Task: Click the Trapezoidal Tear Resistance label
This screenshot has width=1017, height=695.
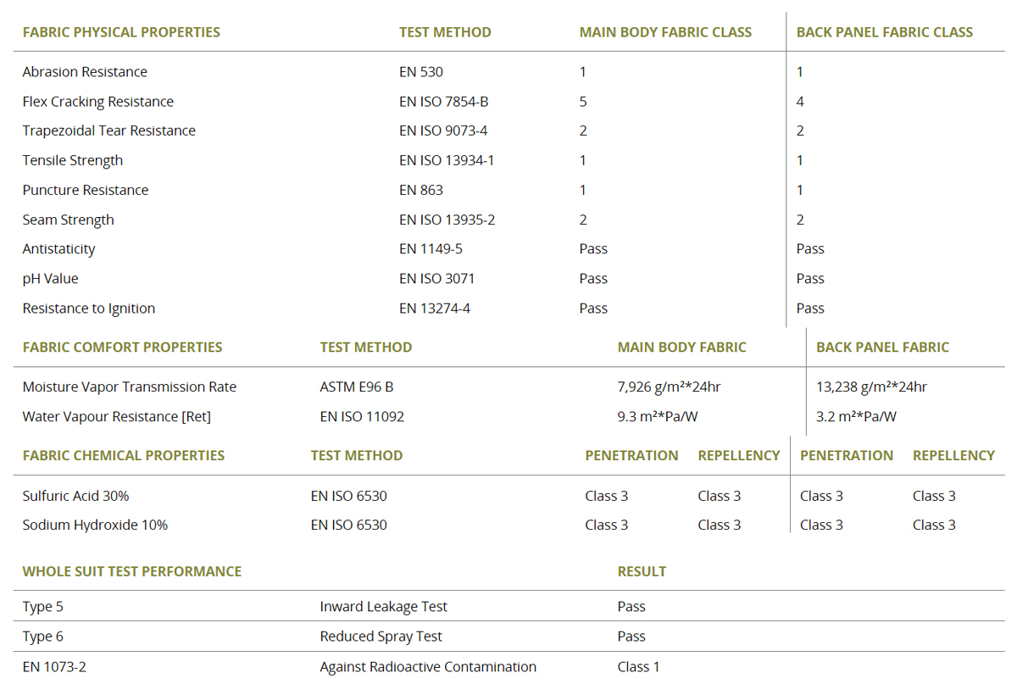Action: pos(109,131)
